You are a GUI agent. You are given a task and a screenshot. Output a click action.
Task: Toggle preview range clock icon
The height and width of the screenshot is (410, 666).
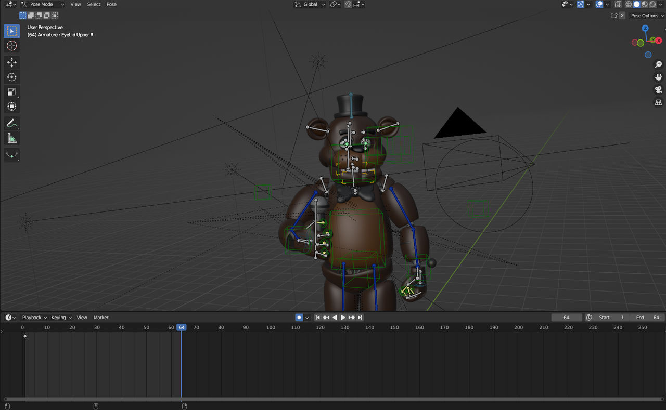point(589,318)
